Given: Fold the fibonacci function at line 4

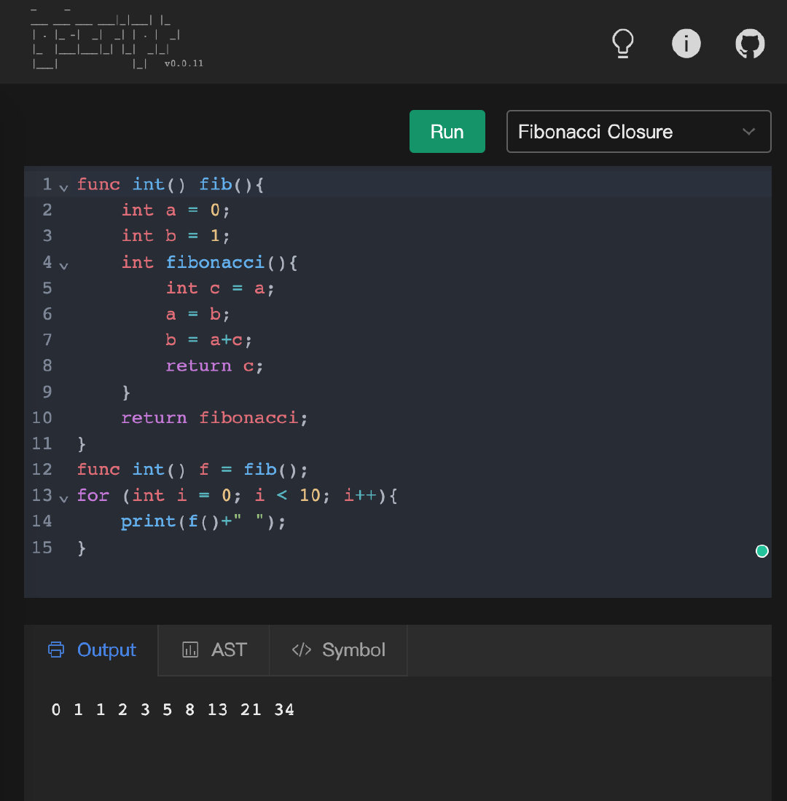Looking at the screenshot, I should tap(63, 265).
